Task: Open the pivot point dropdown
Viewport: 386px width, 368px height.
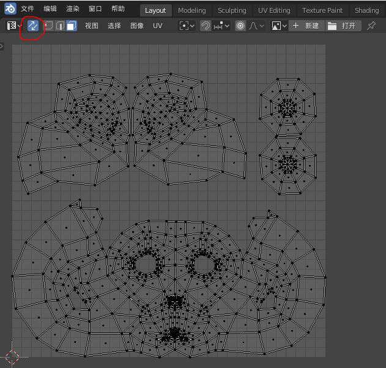Action: [x=187, y=26]
